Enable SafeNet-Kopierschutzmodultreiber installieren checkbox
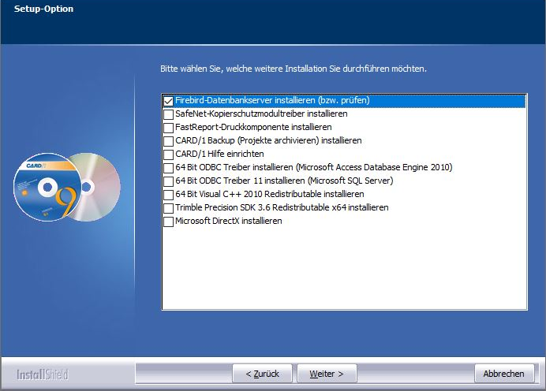This screenshot has width=546, height=391. pyautogui.click(x=169, y=114)
